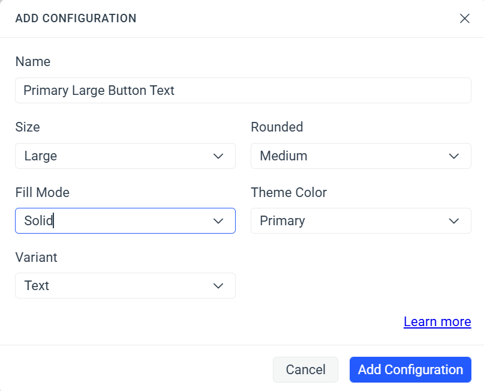Select the Name field label
Image resolution: width=484 pixels, height=391 pixels.
click(33, 61)
